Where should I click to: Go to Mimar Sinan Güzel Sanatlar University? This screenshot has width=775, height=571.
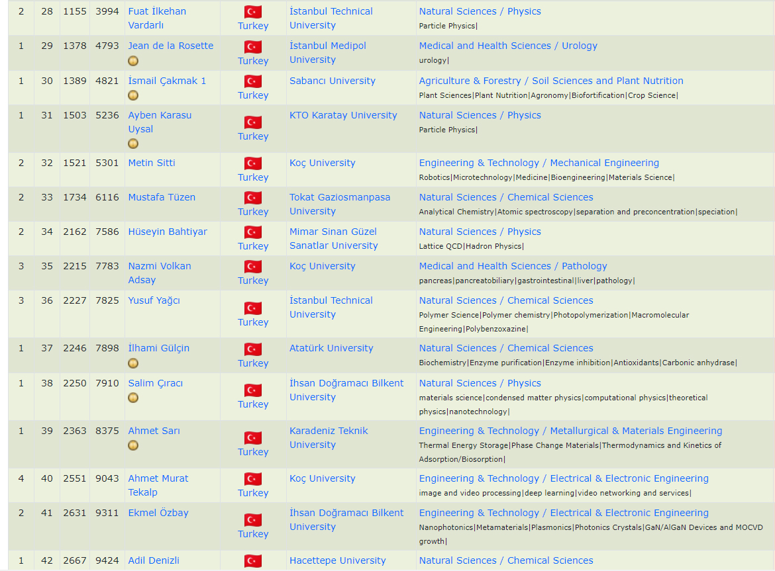pos(334,238)
